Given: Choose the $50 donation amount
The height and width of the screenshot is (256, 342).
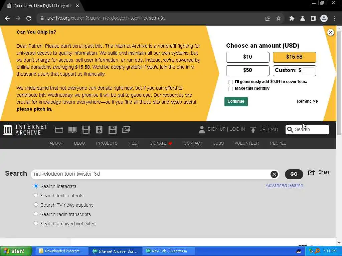Looking at the screenshot, I should 247,71.
